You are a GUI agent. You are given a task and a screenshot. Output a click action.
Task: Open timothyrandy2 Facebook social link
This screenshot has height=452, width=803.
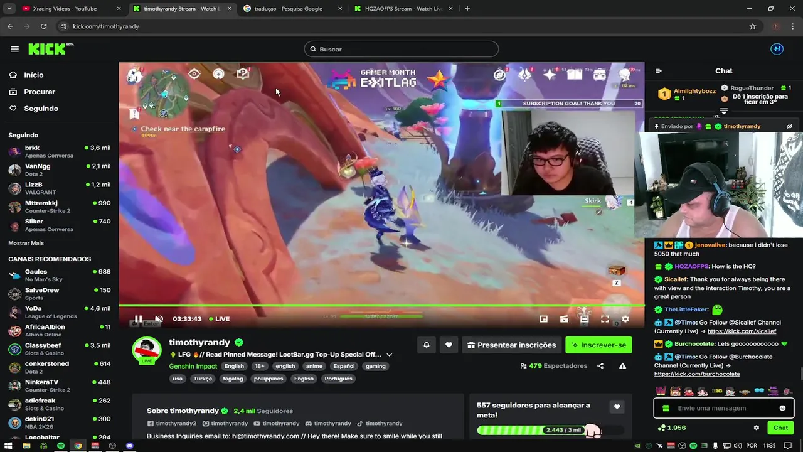(x=172, y=424)
